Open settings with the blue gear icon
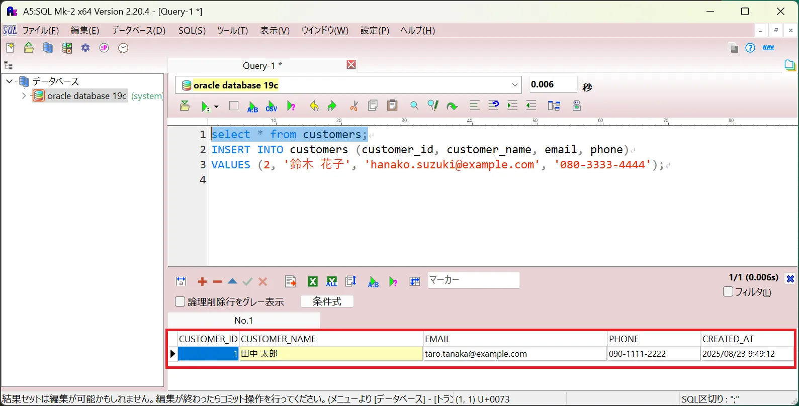The height and width of the screenshot is (406, 799). [x=85, y=48]
